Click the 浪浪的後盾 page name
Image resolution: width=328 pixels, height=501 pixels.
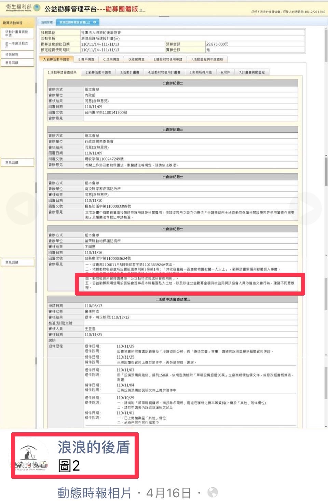(x=94, y=447)
